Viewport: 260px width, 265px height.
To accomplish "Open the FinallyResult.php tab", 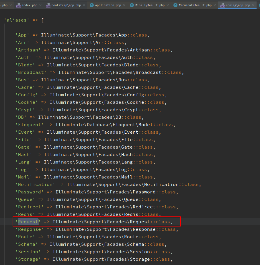I will coord(150,5).
